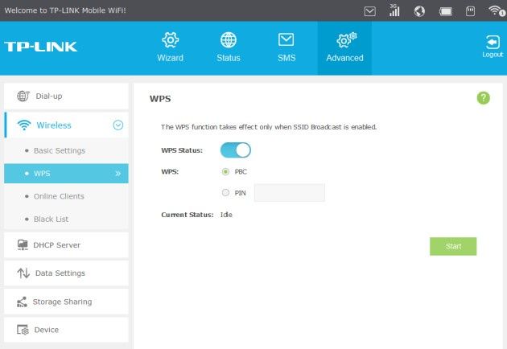This screenshot has height=349, width=507.
Task: Click the WPS page heading
Action: [x=160, y=99]
